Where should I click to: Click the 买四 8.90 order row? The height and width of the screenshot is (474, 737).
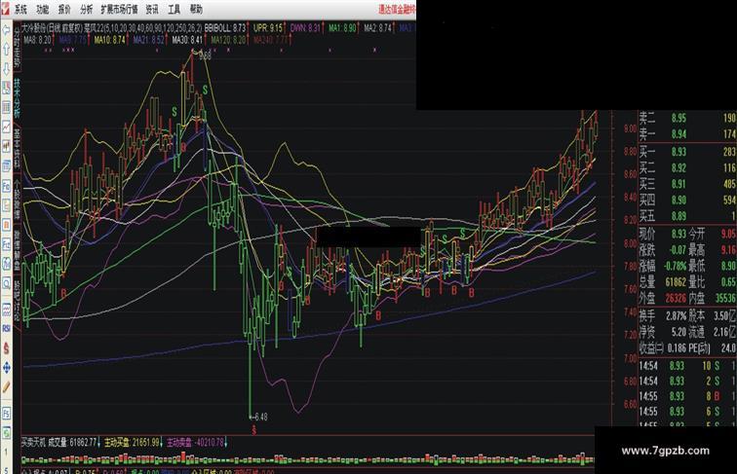pos(687,200)
